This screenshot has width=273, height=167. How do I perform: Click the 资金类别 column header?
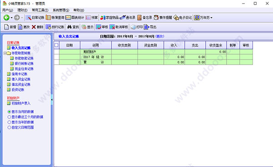pyautogui.click(x=151, y=45)
